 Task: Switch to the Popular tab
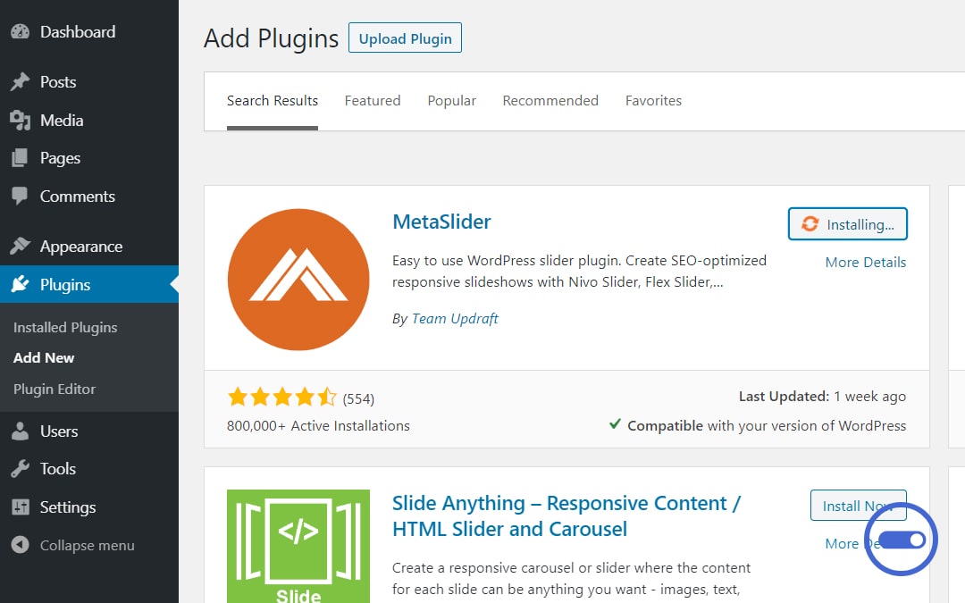(x=452, y=100)
